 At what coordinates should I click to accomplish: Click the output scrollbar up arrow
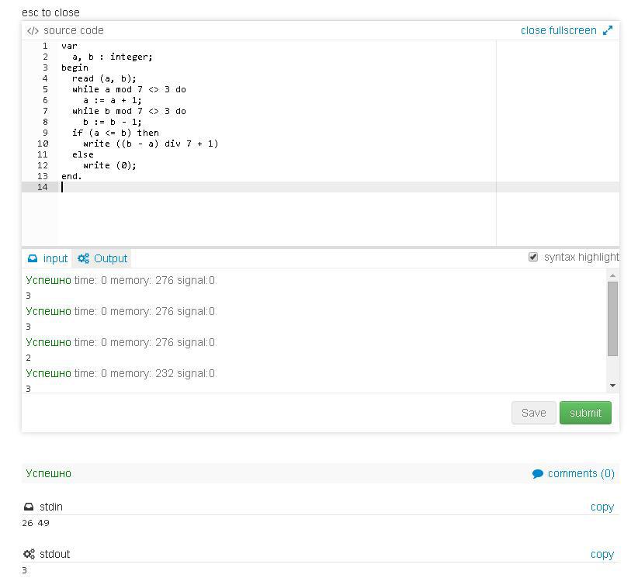tap(613, 275)
